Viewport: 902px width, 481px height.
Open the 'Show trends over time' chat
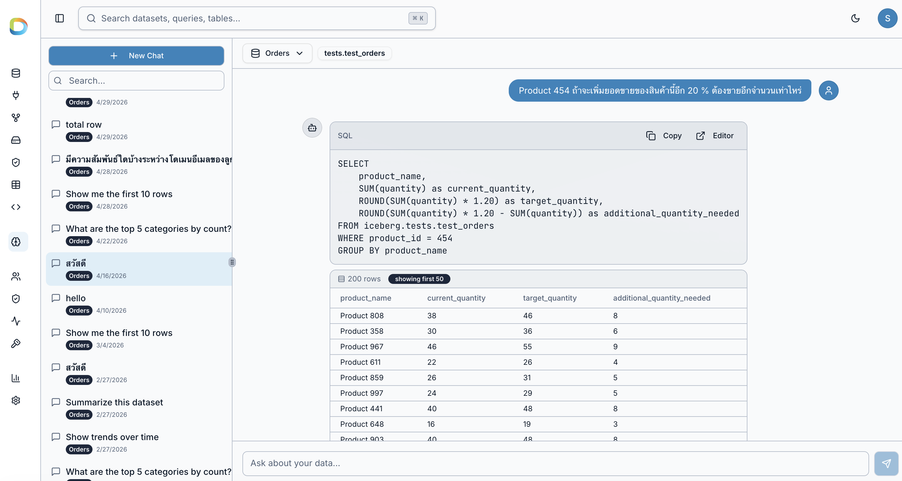tap(139, 443)
